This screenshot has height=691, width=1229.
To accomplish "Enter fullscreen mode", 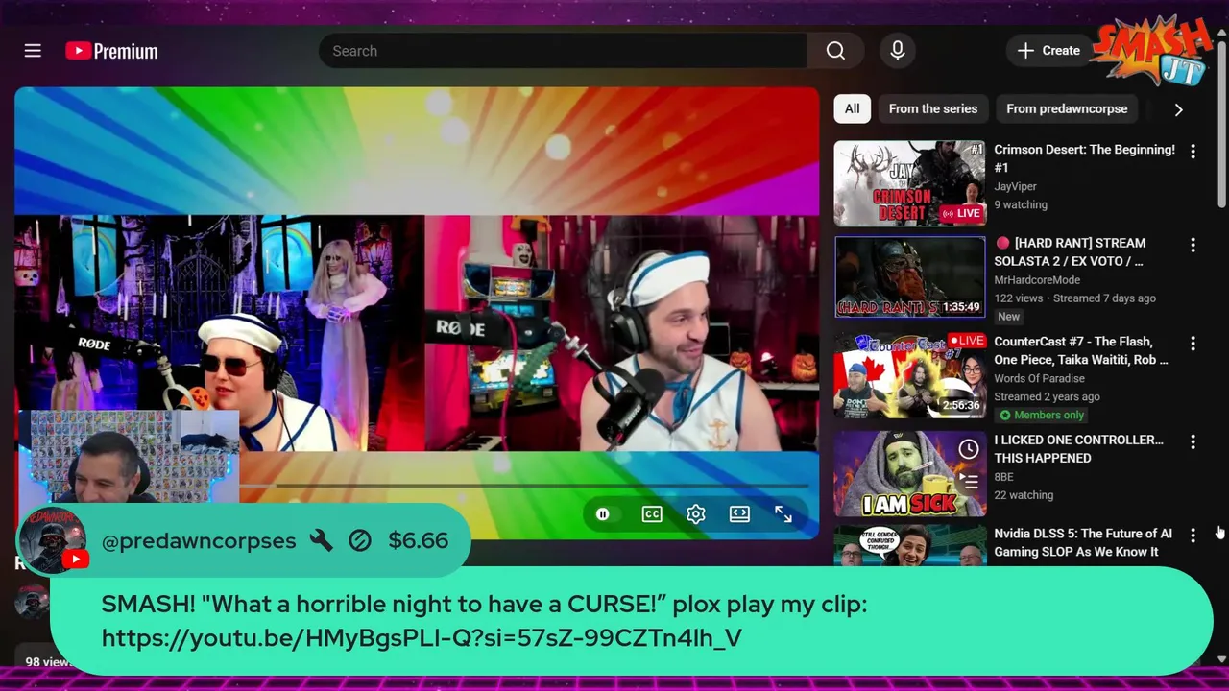I will point(783,514).
